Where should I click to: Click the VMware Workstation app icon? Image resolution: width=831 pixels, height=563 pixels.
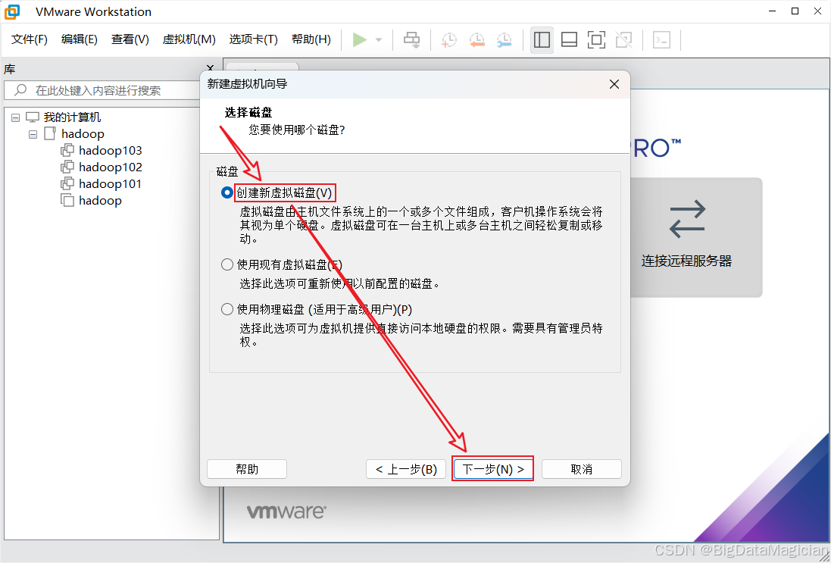click(13, 11)
